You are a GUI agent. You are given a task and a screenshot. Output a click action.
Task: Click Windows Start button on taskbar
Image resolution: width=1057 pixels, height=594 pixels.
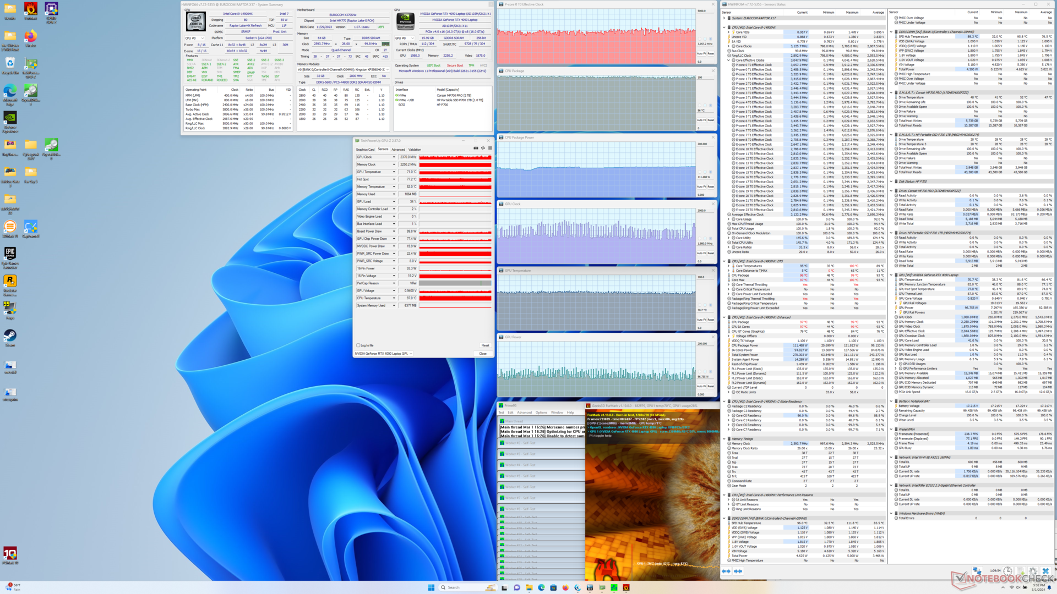431,587
